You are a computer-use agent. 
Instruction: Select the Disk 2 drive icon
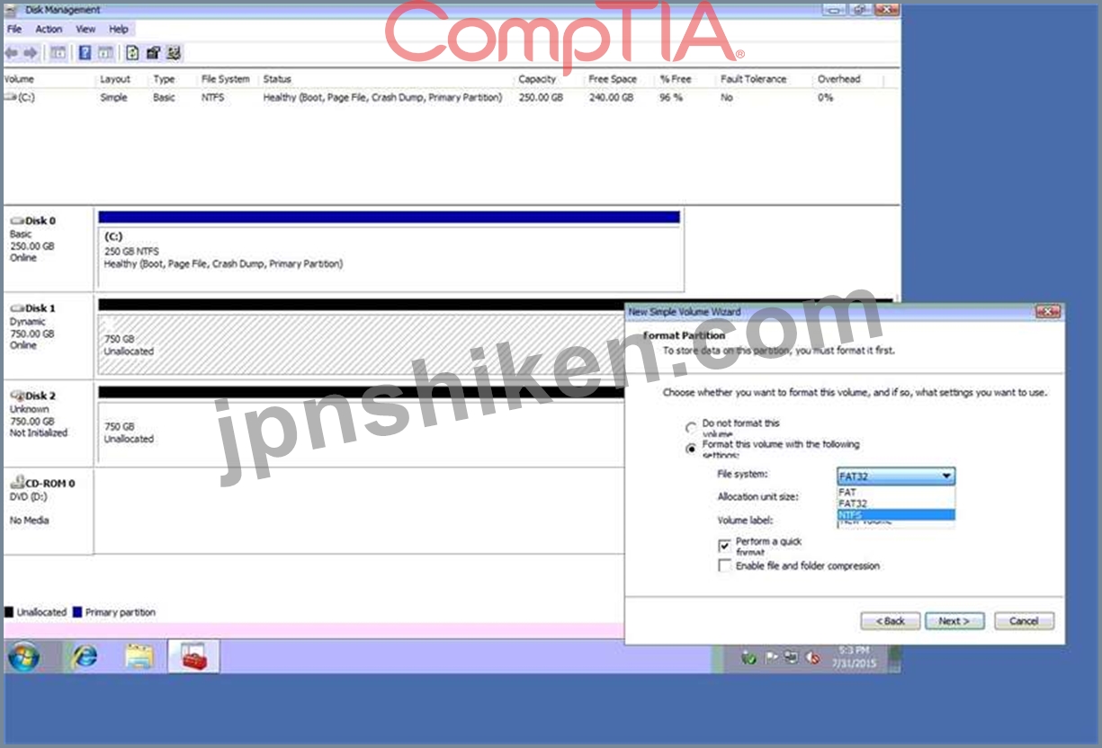[17, 396]
